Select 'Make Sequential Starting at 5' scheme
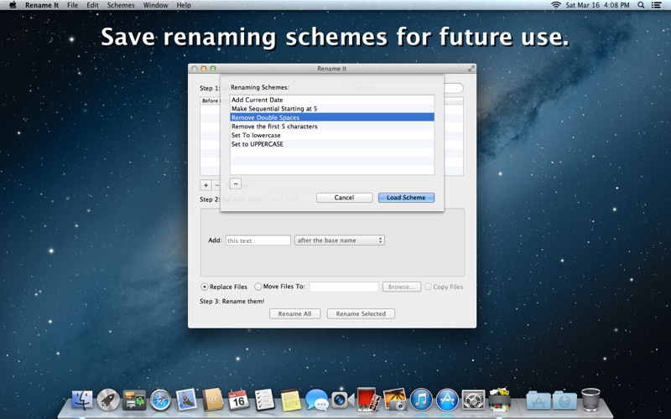 tap(332, 109)
